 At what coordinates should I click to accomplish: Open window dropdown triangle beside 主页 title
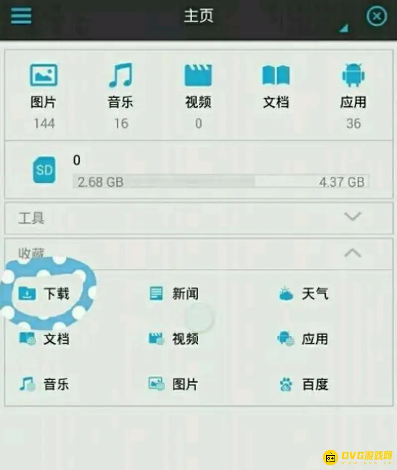[344, 28]
